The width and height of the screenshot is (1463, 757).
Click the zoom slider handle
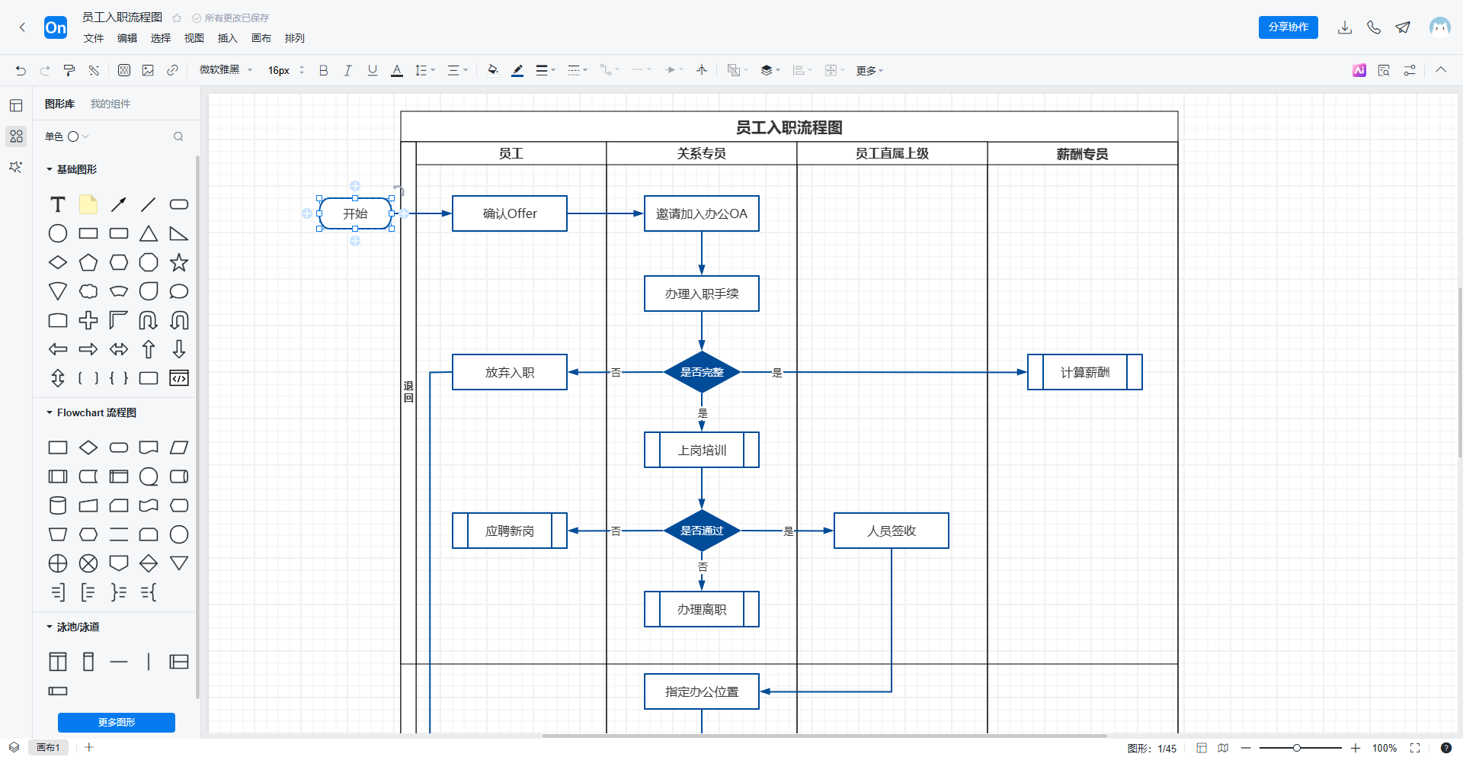(x=1296, y=748)
